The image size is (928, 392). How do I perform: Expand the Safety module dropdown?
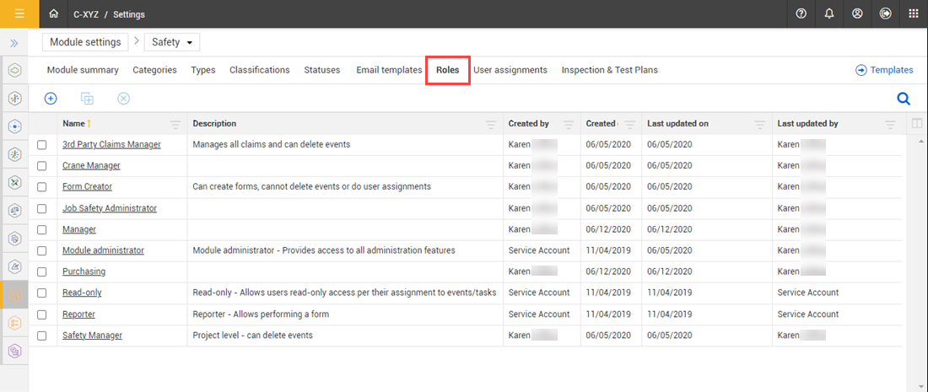click(x=172, y=42)
